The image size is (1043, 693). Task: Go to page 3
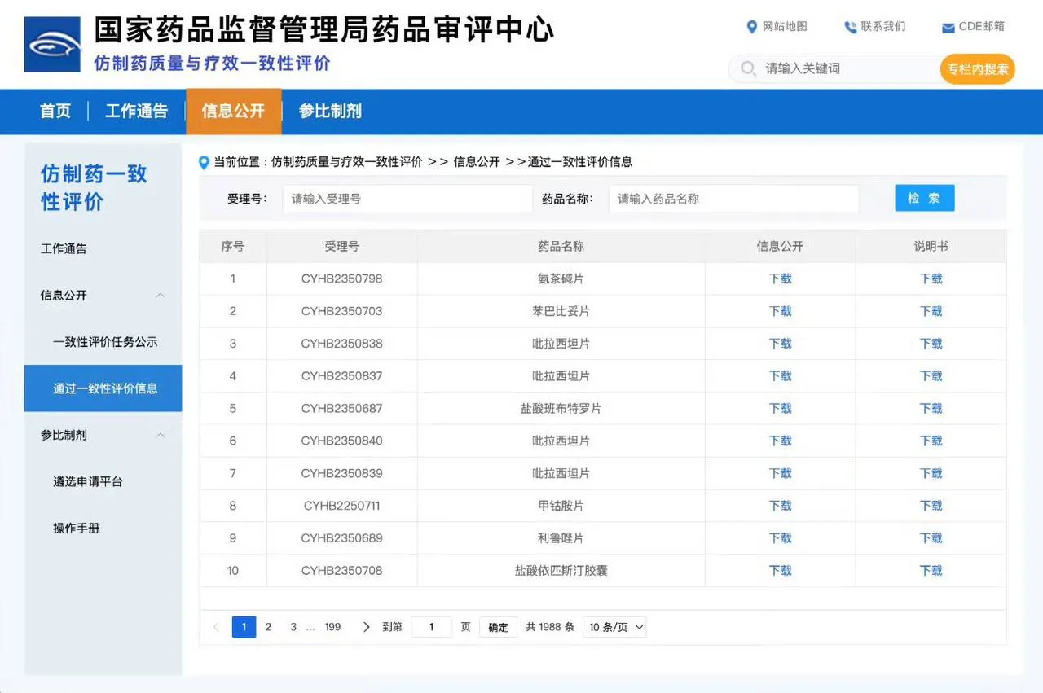[293, 627]
